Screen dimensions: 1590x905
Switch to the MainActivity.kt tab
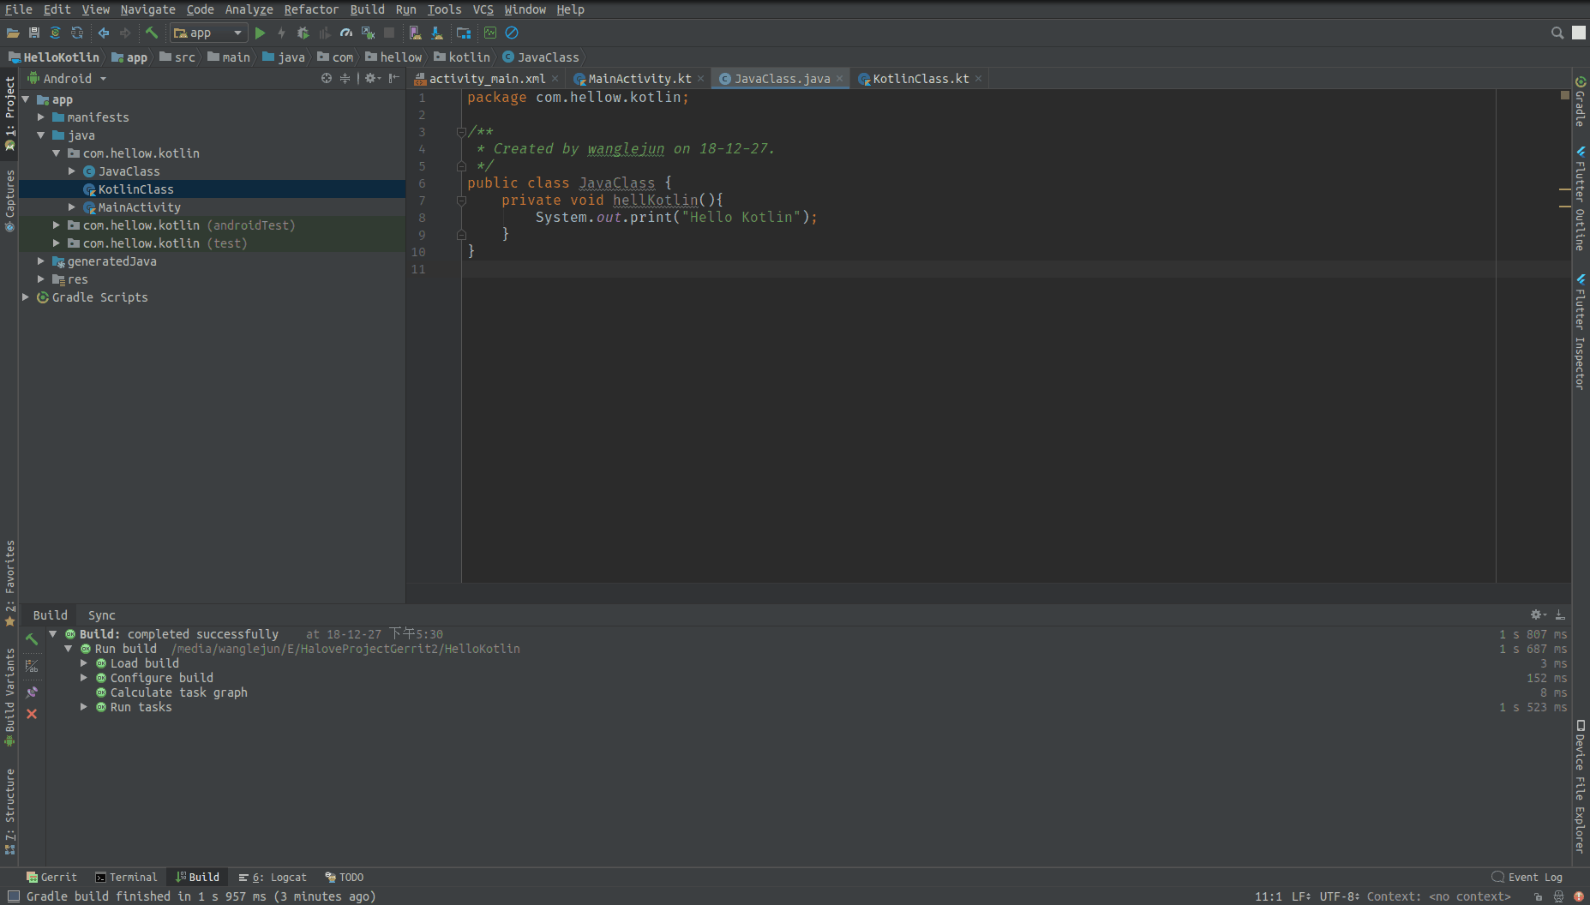[x=639, y=79]
